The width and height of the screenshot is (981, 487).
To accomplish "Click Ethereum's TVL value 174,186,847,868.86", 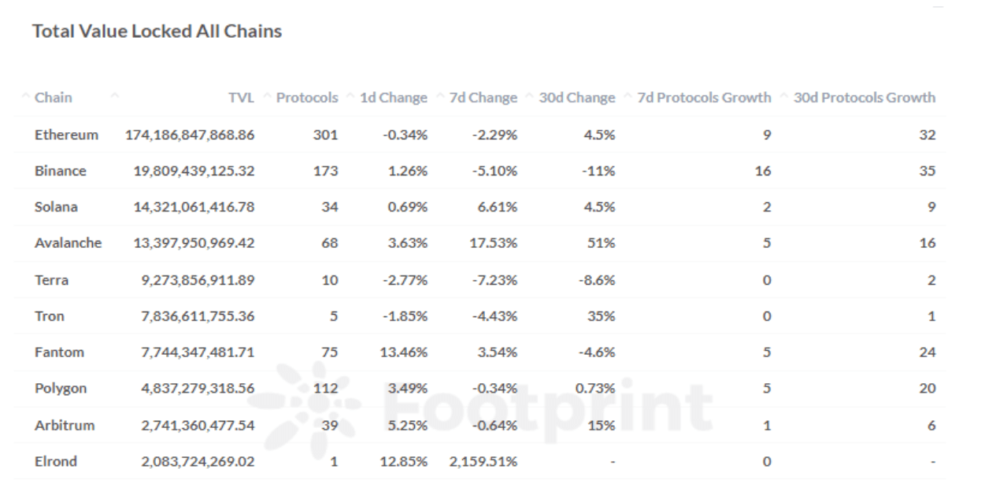I will coord(190,135).
